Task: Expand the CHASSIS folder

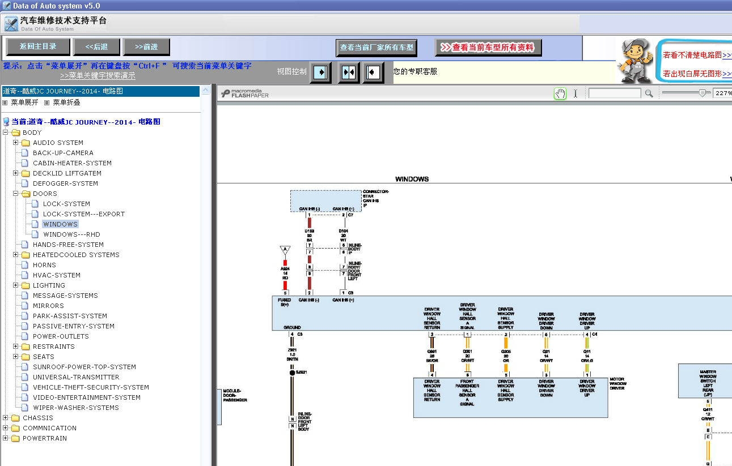Action: pos(6,418)
